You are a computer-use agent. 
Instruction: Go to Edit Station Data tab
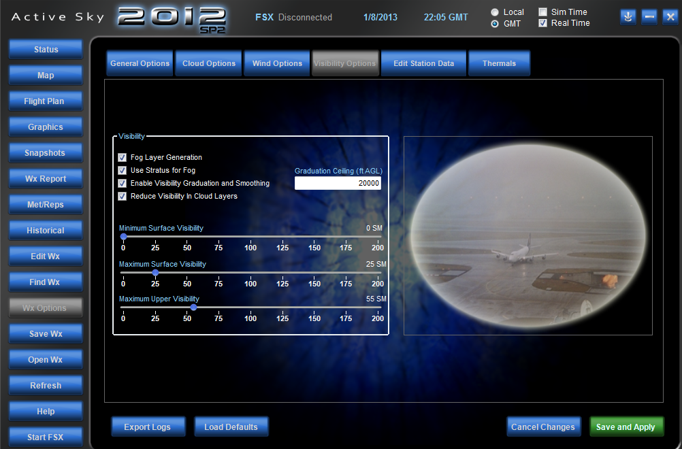coord(423,63)
